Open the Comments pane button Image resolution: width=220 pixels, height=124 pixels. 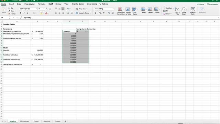[x=212, y=4]
